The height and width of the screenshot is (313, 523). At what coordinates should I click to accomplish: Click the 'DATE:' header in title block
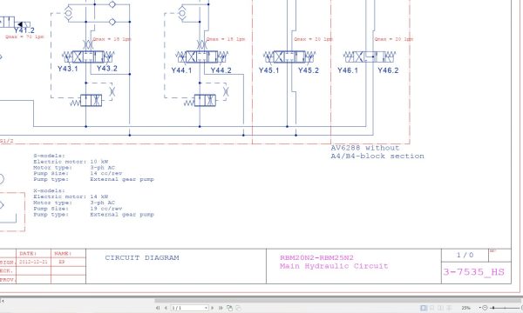tap(28, 254)
